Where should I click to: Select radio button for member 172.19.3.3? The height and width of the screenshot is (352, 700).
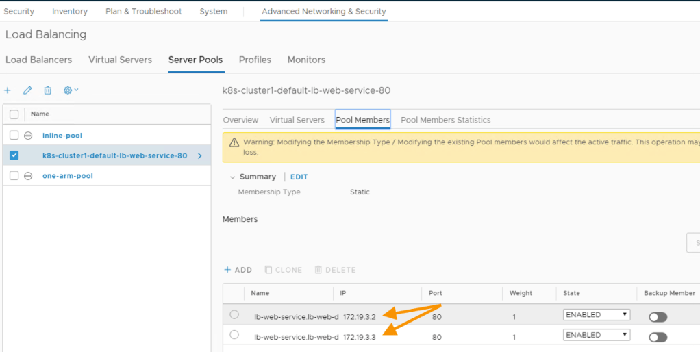pos(234,335)
